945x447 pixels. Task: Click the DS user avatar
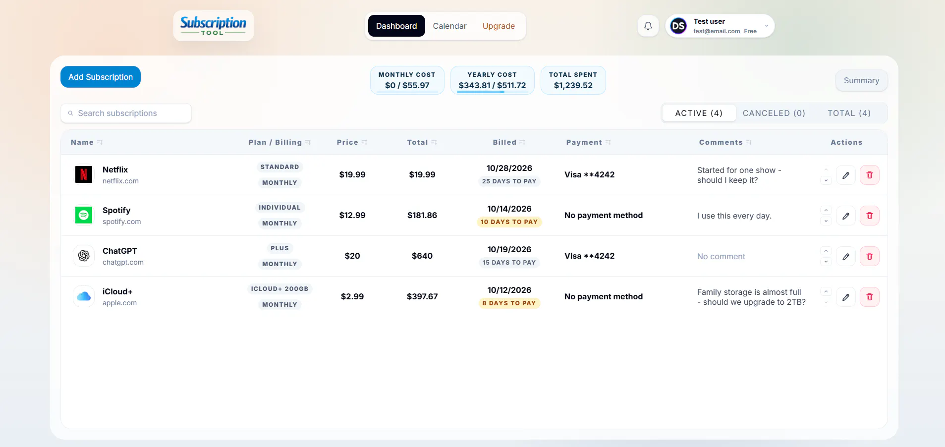[678, 26]
